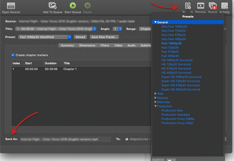Open the Activity log window
The width and height of the screenshot is (234, 161).
point(224,5)
